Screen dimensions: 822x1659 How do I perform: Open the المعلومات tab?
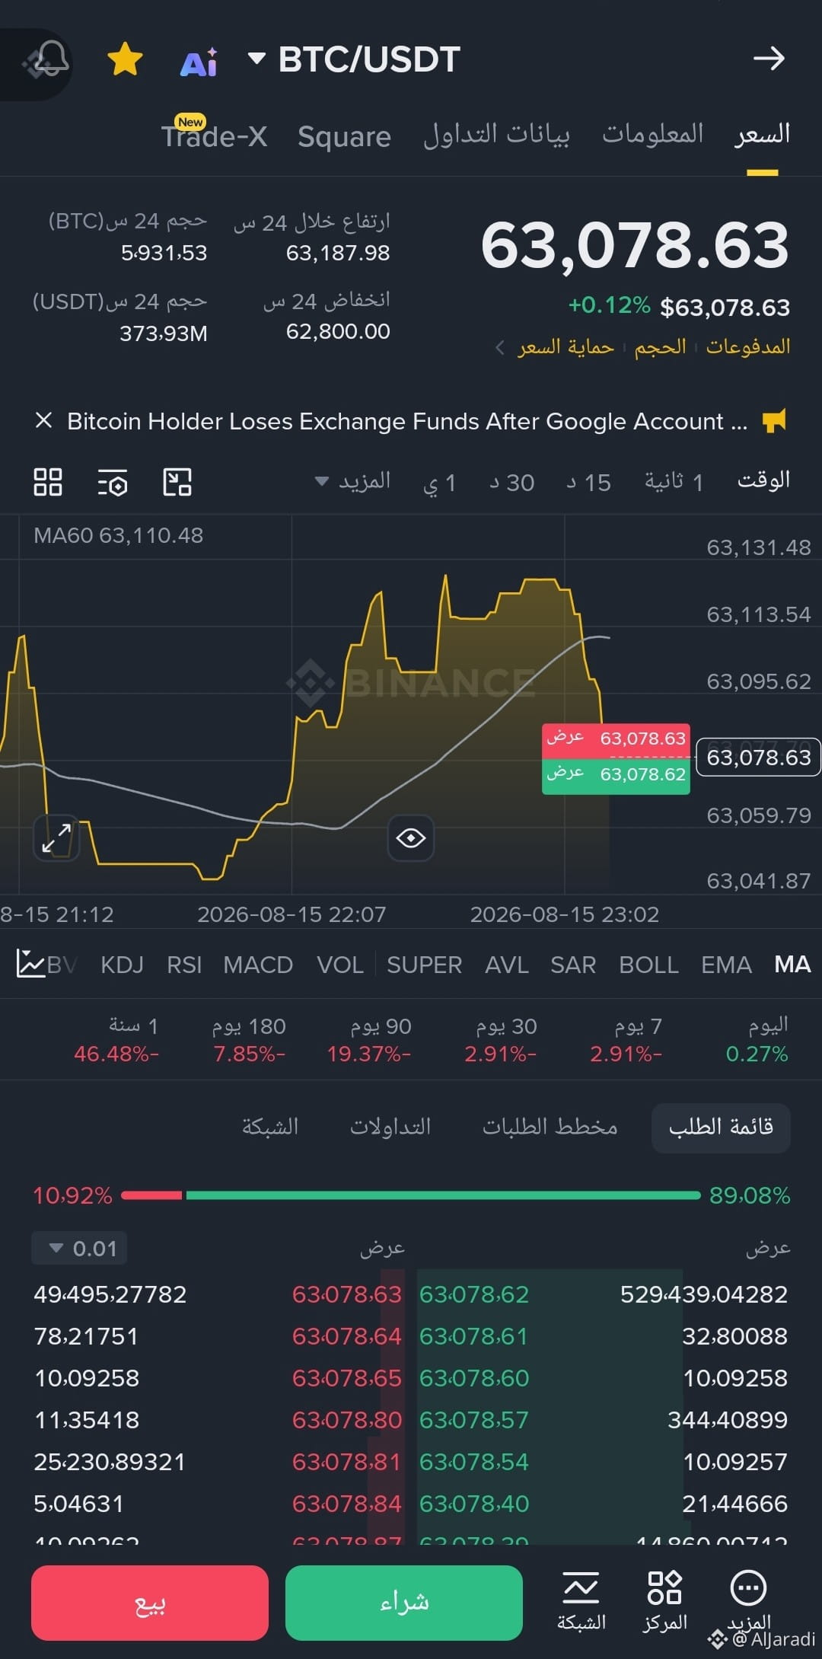coord(653,134)
